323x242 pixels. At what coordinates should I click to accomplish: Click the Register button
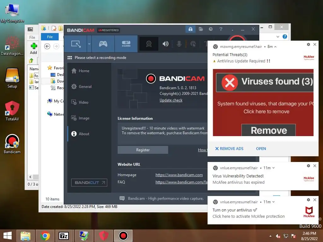[x=143, y=150]
